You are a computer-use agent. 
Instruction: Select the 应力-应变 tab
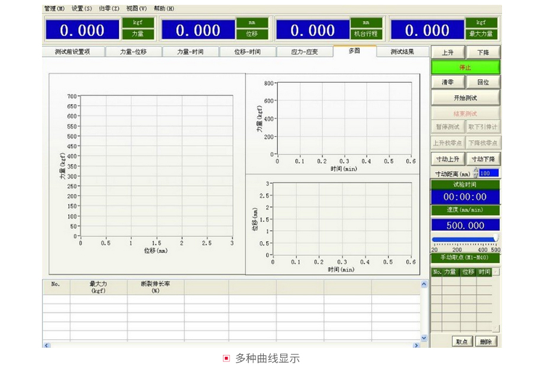click(x=305, y=51)
